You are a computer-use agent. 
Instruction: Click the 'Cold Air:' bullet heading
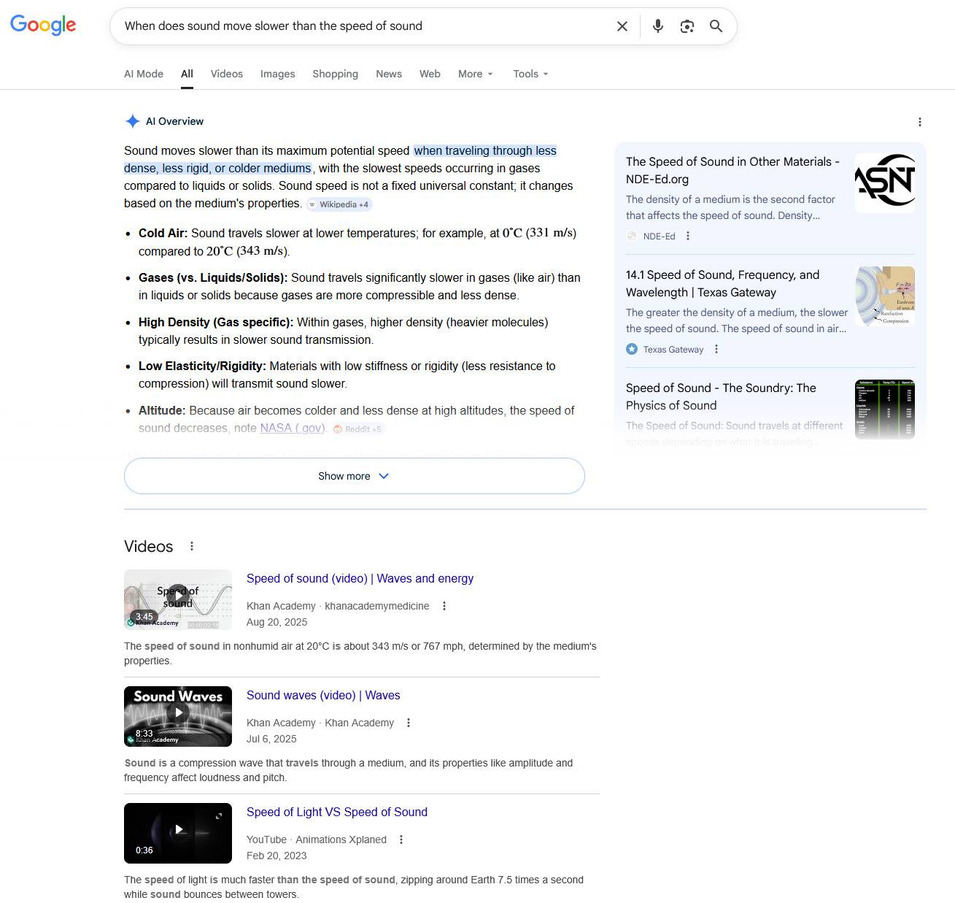coord(163,233)
